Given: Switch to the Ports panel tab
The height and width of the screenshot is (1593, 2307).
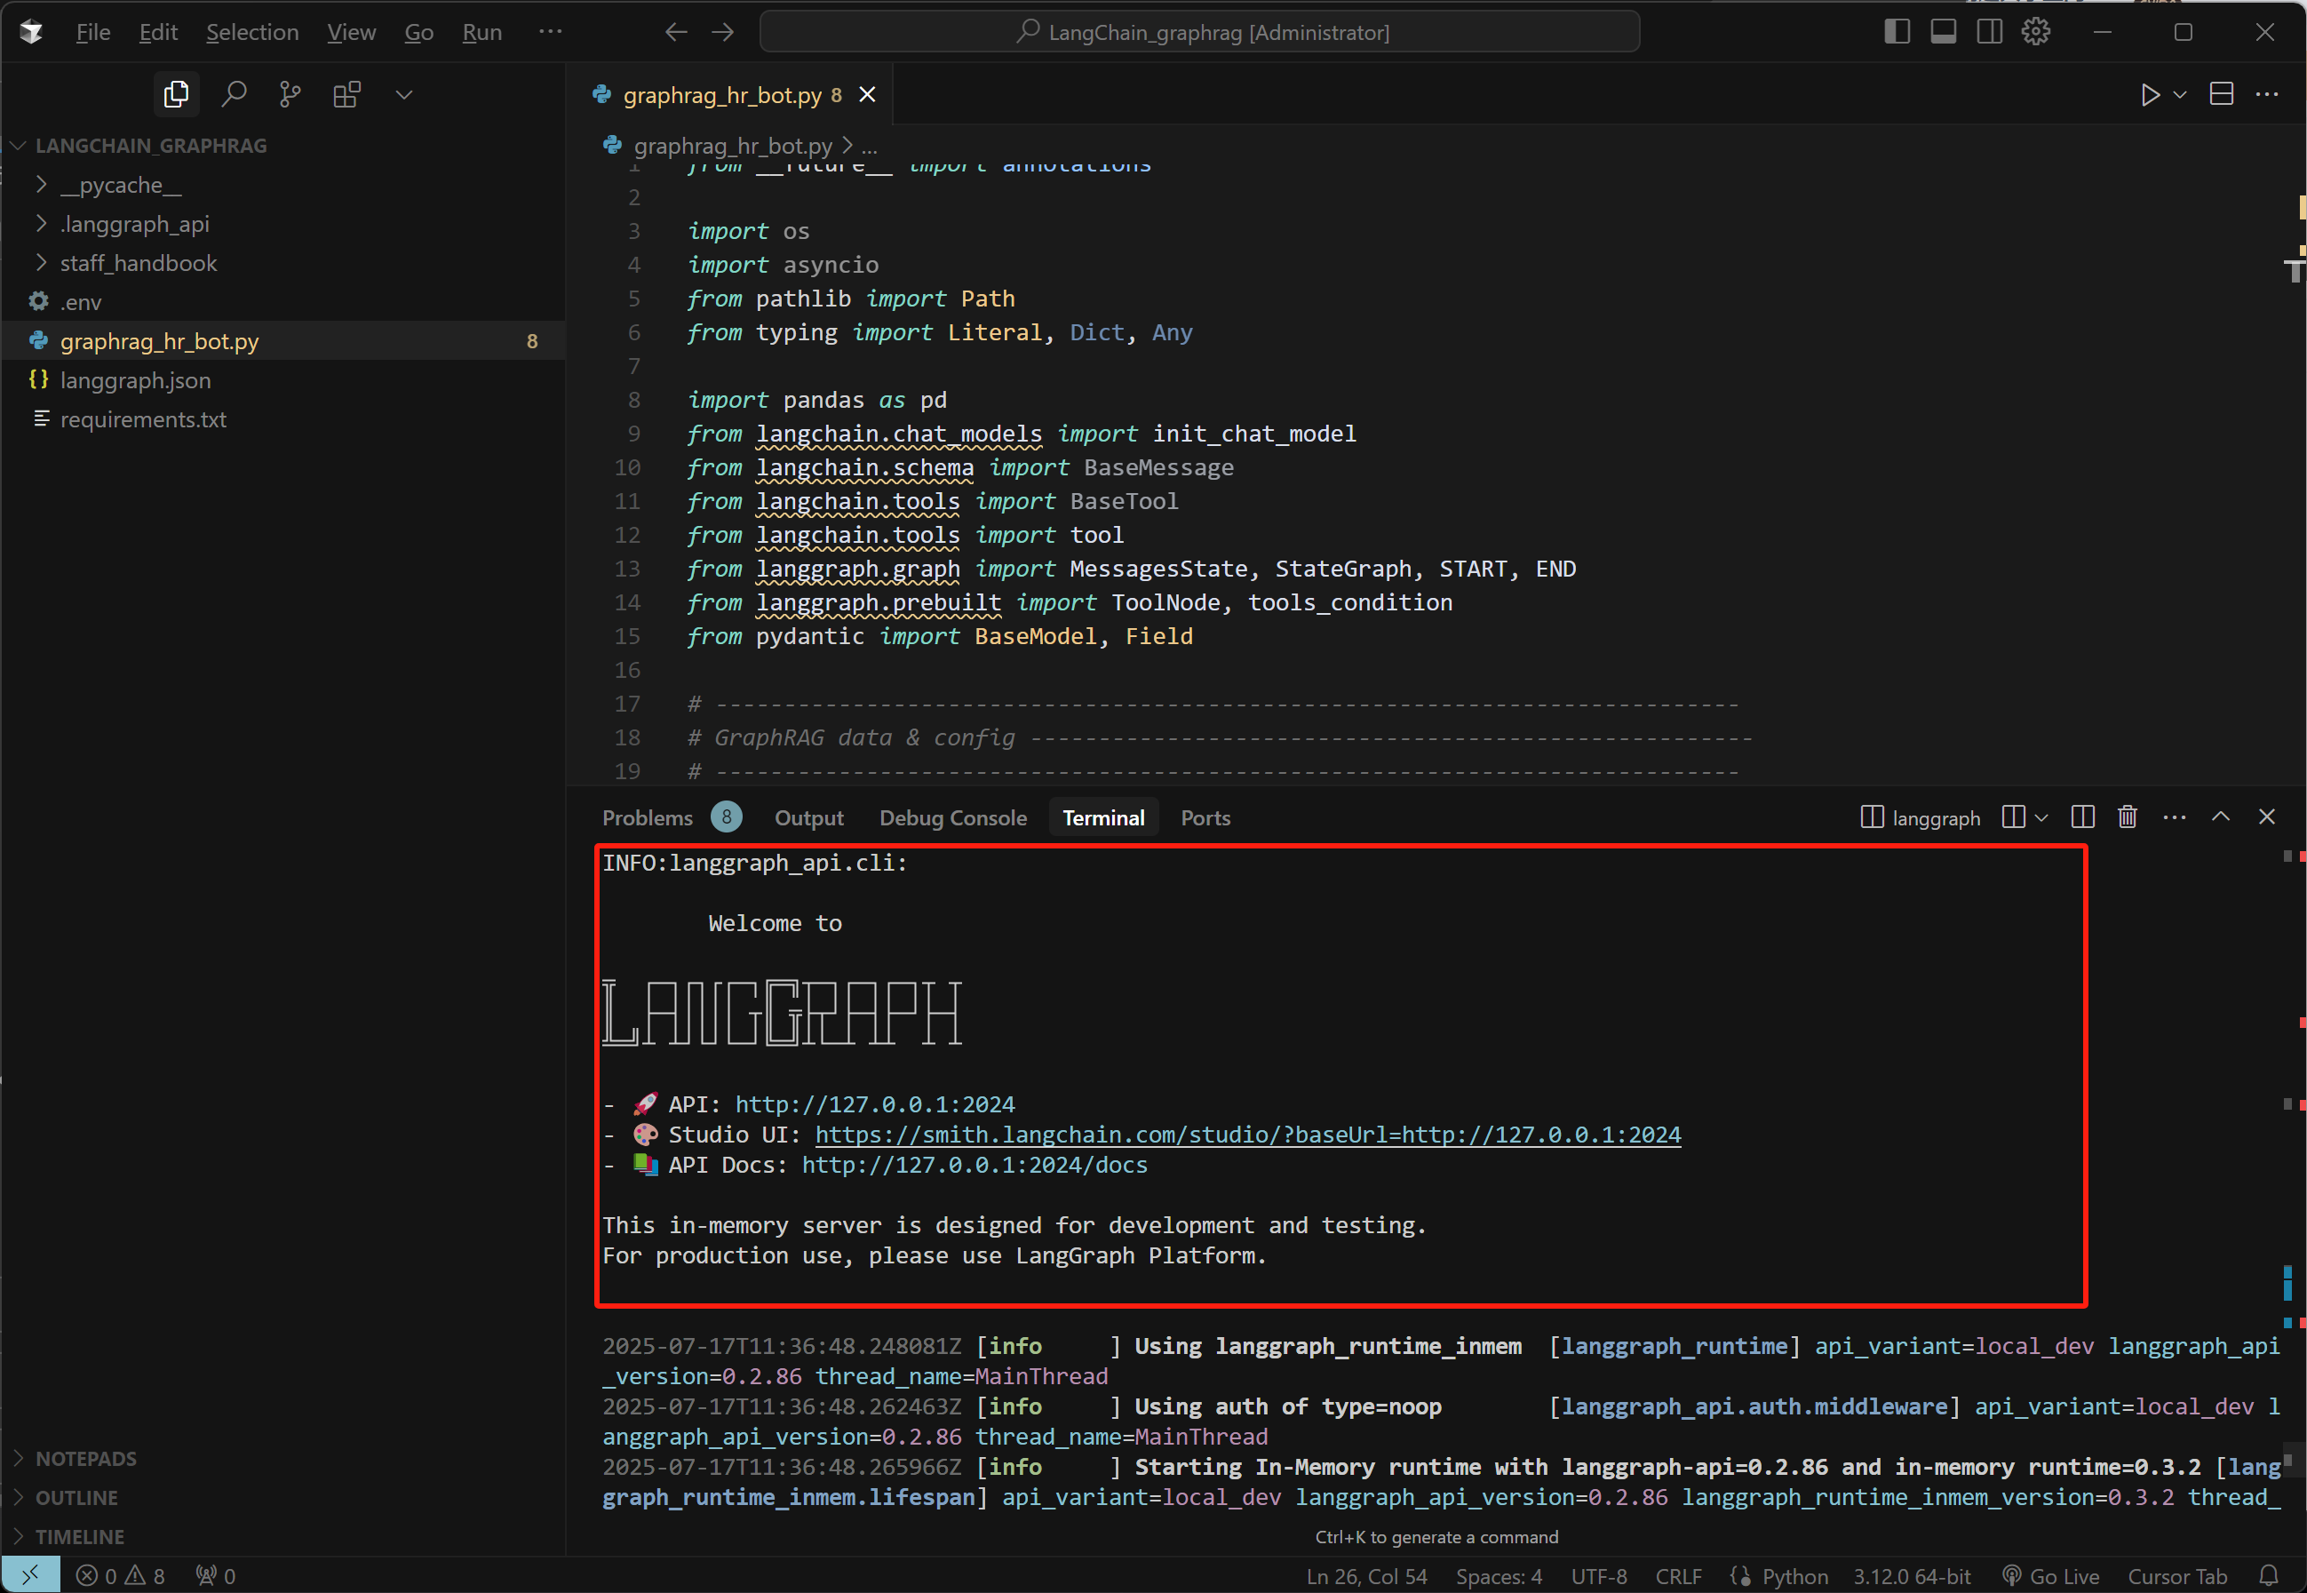Looking at the screenshot, I should pos(1205,817).
